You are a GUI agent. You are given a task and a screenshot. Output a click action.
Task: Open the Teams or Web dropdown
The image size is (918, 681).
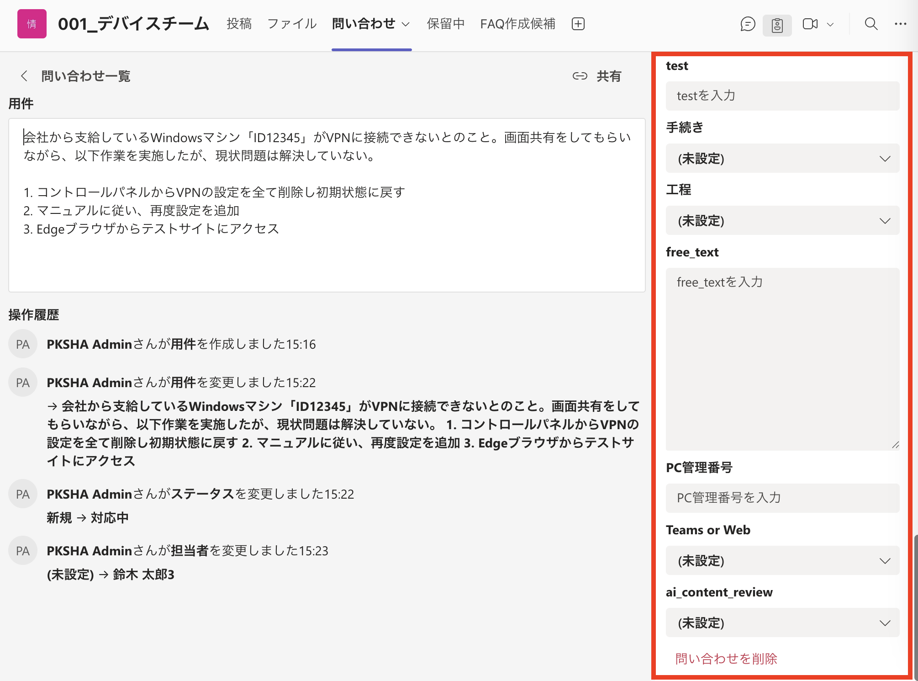point(782,560)
